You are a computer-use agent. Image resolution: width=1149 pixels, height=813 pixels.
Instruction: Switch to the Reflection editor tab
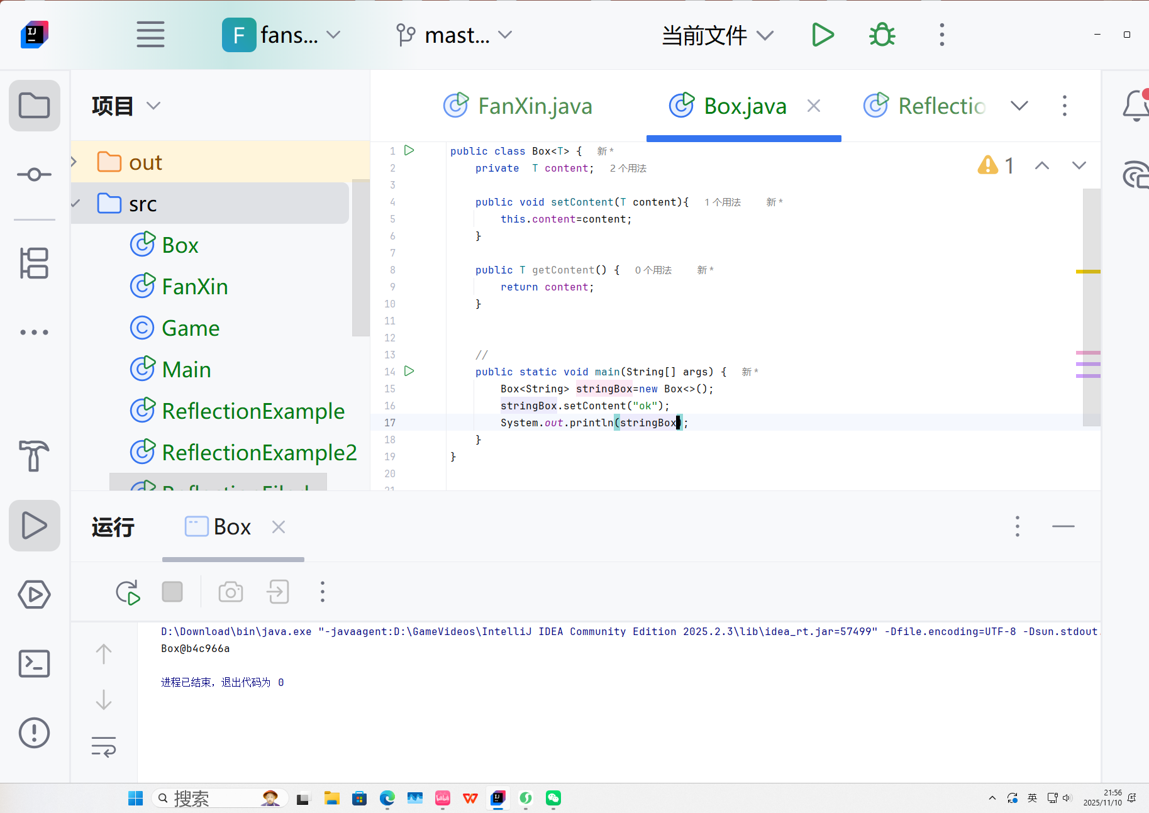pos(924,106)
